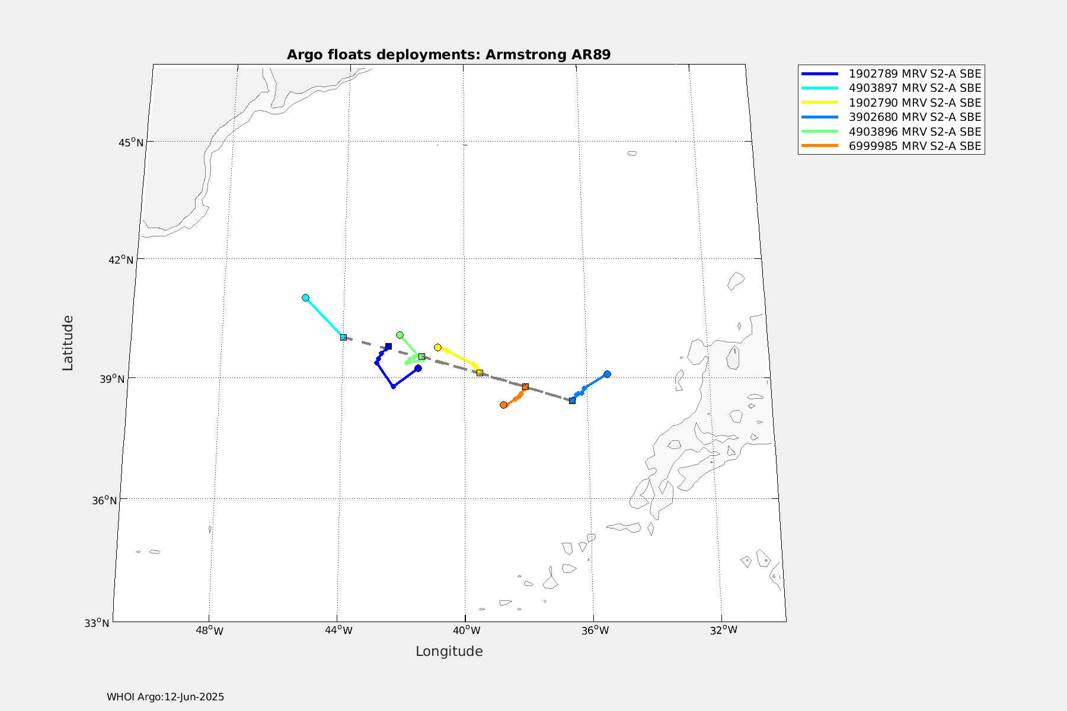
Task: Click the 42°N latitude tick label
Action: 120,260
